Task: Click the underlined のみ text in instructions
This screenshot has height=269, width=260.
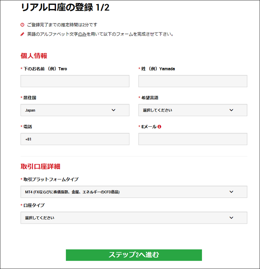Action: click(82, 34)
